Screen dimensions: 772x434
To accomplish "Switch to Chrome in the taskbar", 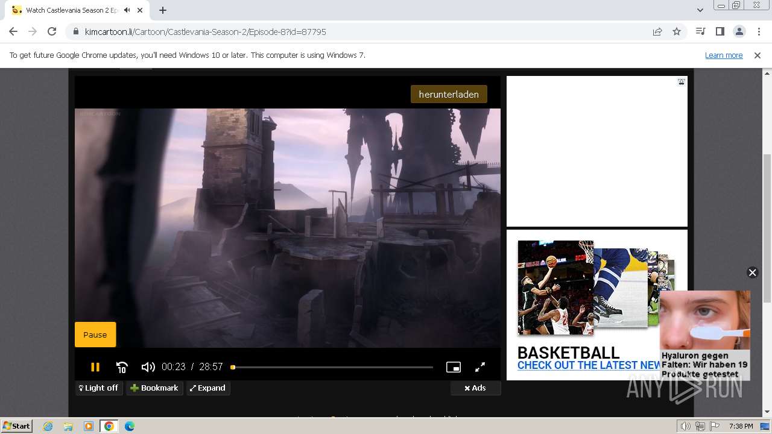I will 109,426.
